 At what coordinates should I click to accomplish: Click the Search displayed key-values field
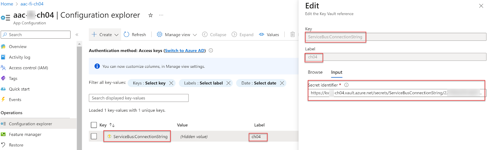point(139,98)
